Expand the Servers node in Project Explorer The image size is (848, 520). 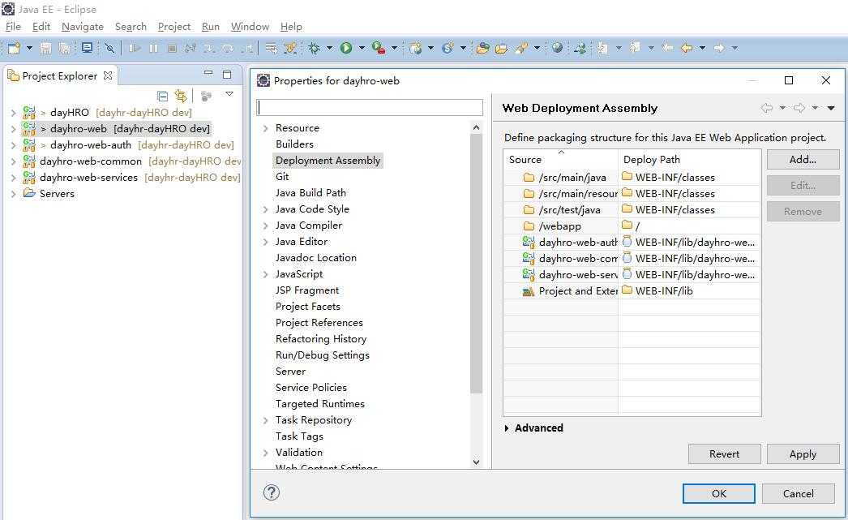(x=13, y=194)
